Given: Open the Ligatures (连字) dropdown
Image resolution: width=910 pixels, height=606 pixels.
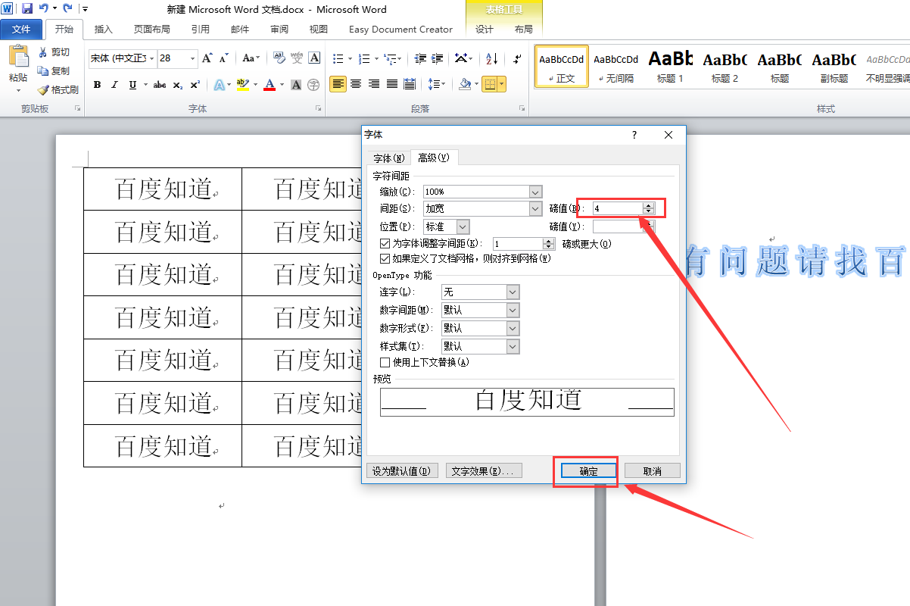Looking at the screenshot, I should [513, 292].
